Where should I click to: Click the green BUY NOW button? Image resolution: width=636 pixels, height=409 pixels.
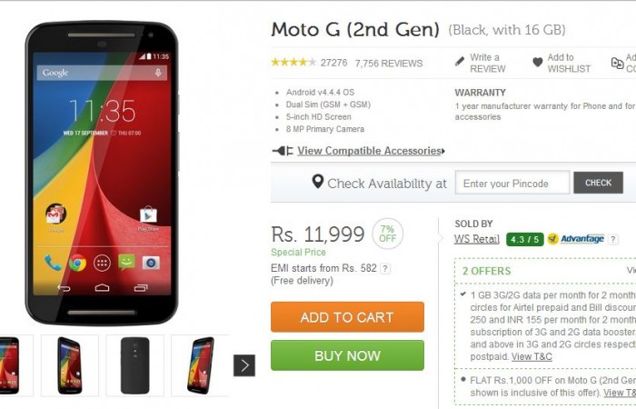[x=347, y=355]
